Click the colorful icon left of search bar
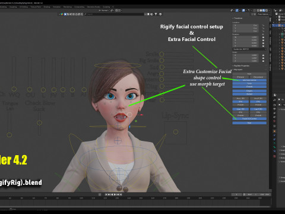 [62, 14]
